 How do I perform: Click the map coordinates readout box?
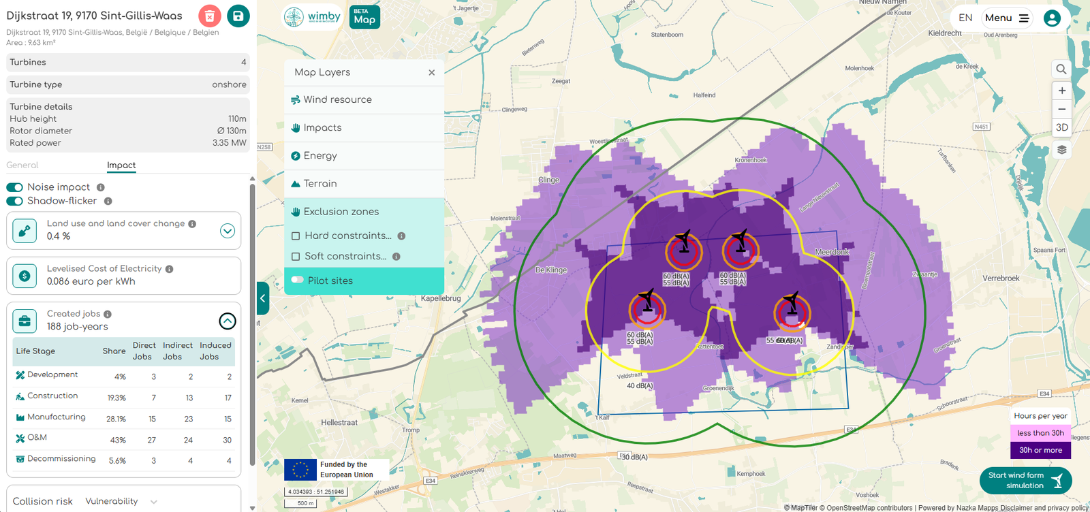(317, 492)
